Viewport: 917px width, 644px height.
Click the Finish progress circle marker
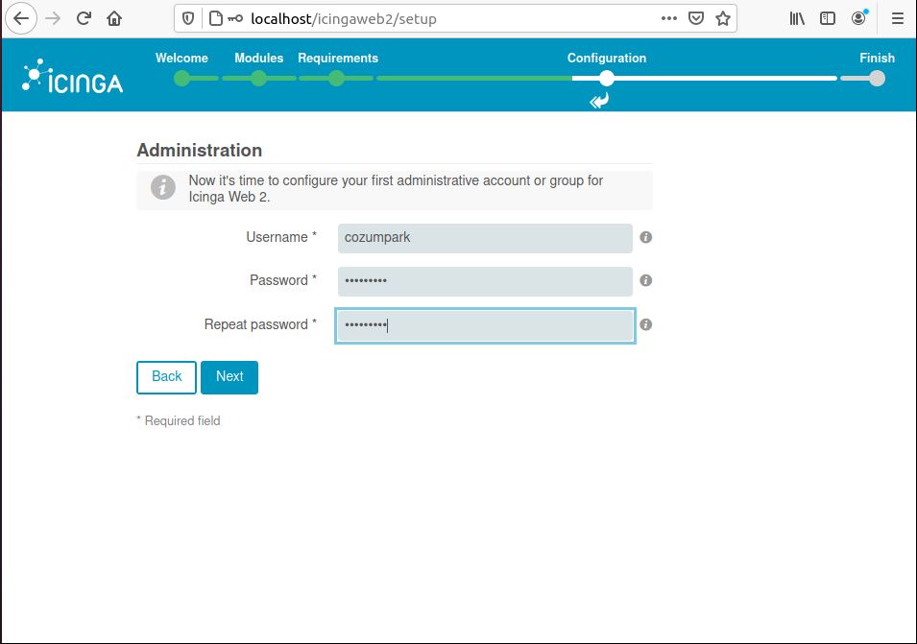877,79
